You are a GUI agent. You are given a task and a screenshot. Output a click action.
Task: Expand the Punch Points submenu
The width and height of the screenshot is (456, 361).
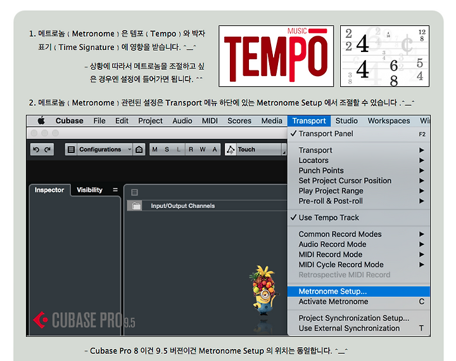pyautogui.click(x=358, y=171)
